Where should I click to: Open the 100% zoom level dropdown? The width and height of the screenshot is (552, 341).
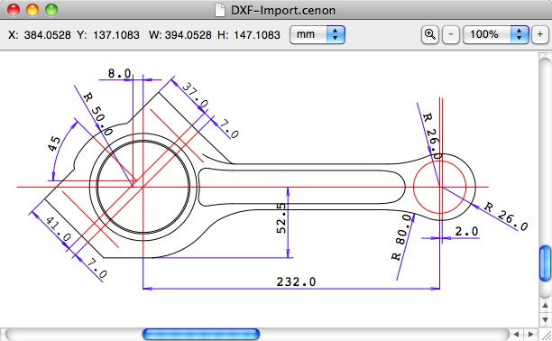[496, 34]
